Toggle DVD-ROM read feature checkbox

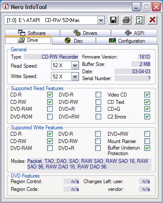click(50, 116)
